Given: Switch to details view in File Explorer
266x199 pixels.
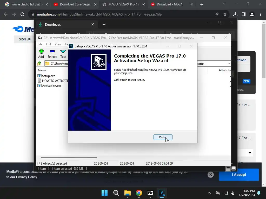Looking at the screenshot, I should (228, 168).
